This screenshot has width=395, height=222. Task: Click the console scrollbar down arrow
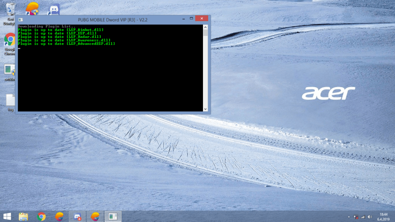point(205,109)
